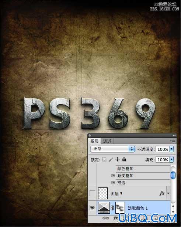This screenshot has height=227, width=181.
Task: Click the 填充 fill value field
Action: pyautogui.click(x=163, y=160)
